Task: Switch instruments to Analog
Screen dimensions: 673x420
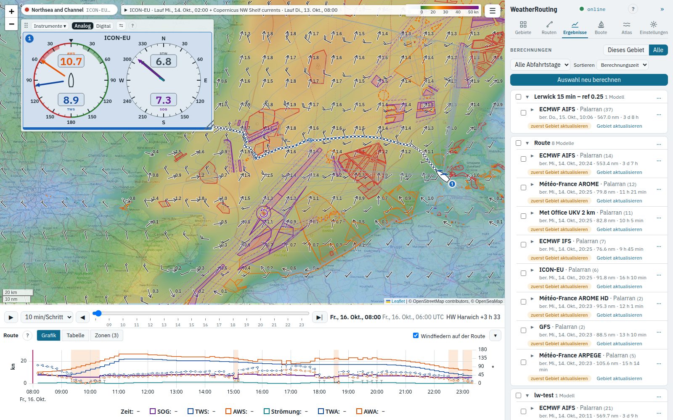Action: click(x=82, y=26)
